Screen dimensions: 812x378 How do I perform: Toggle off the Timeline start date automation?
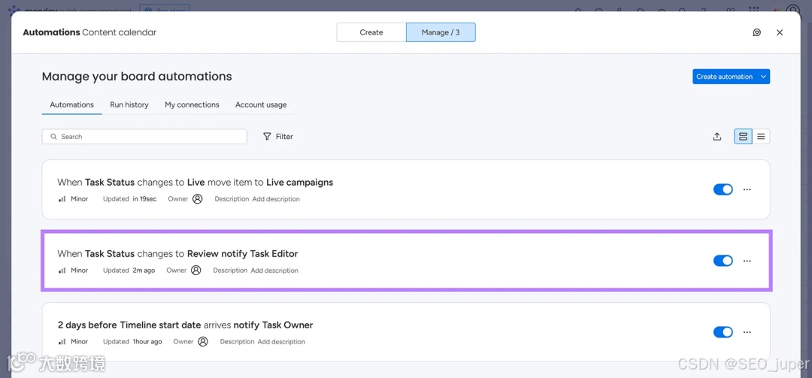click(723, 332)
